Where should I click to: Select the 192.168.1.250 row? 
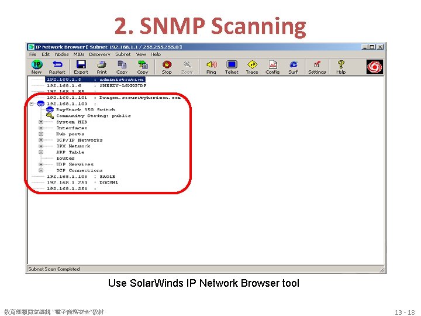[82, 183]
